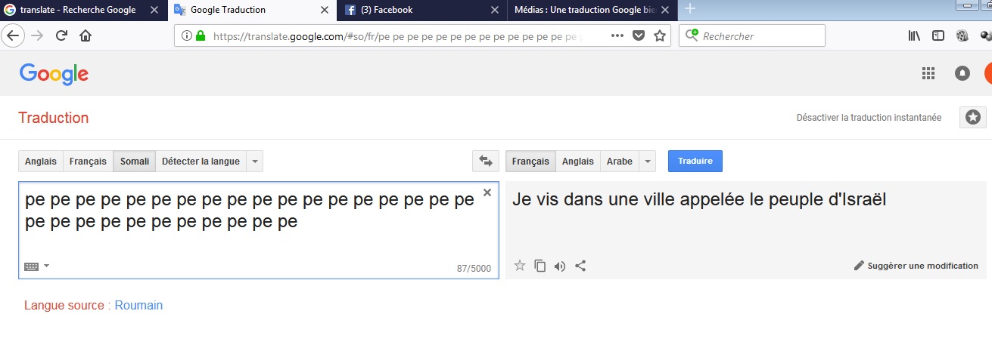This screenshot has height=351, width=992.
Task: Open the browser home page
Action: (85, 35)
